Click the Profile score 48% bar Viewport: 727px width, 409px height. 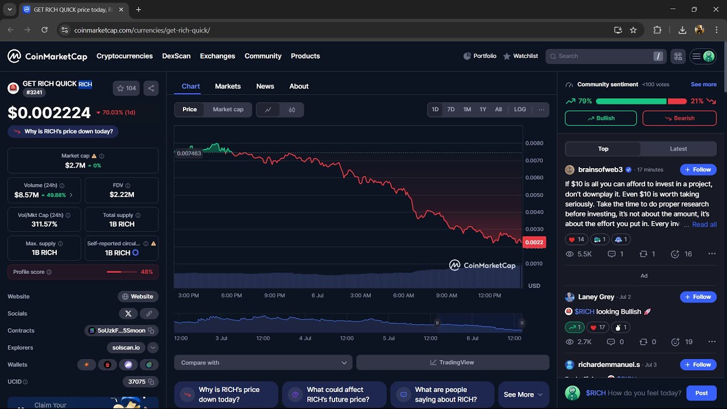click(83, 272)
